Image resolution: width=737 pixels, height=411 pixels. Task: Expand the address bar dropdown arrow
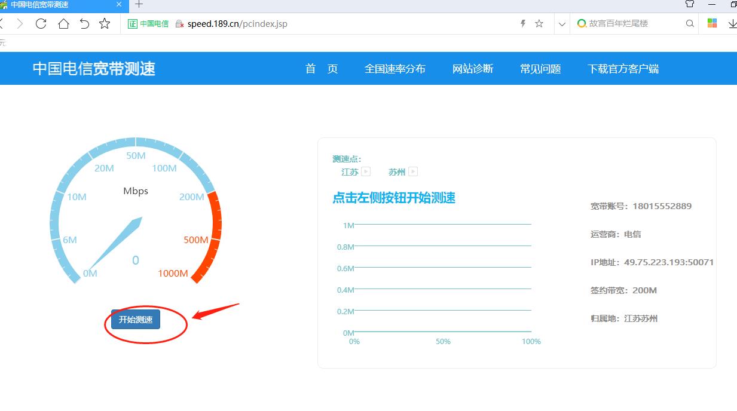[562, 24]
